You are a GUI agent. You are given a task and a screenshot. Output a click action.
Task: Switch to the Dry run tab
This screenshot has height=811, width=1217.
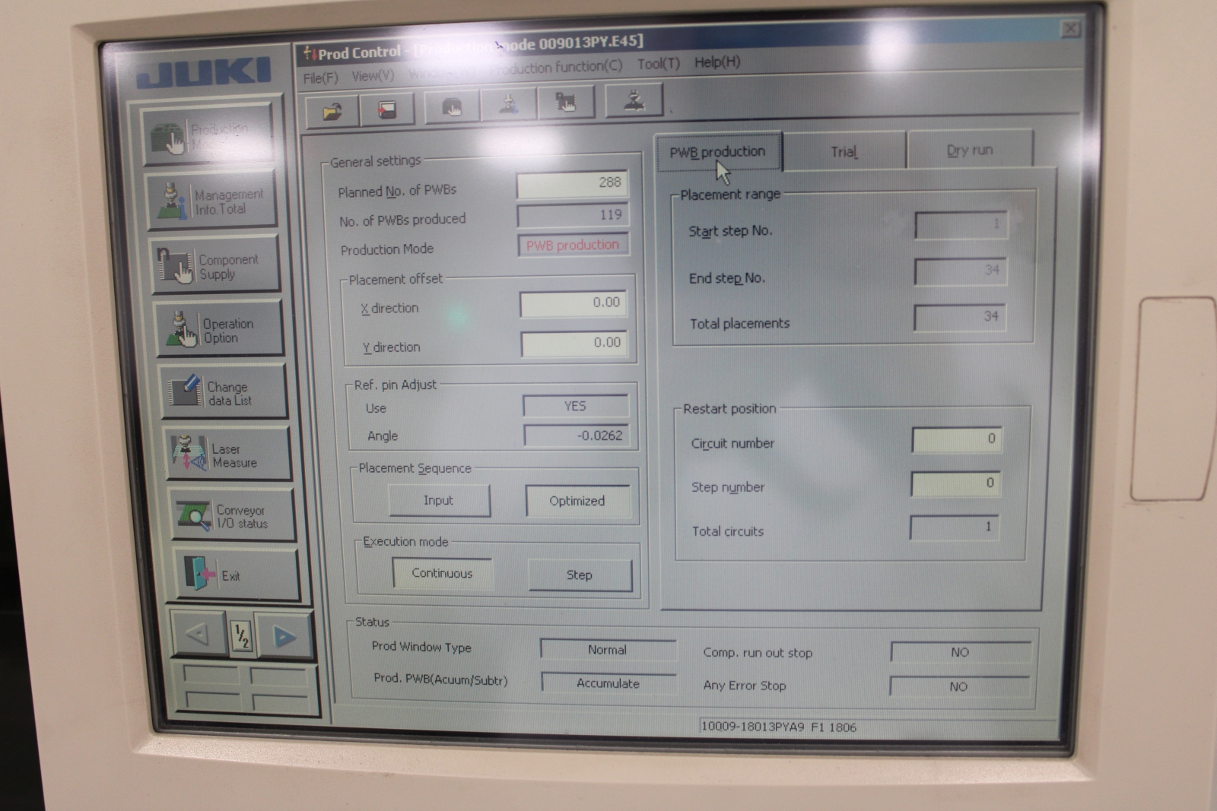[x=969, y=150]
